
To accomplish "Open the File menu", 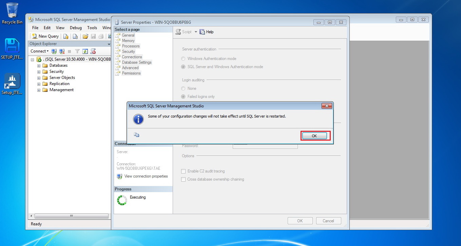I will (35, 28).
